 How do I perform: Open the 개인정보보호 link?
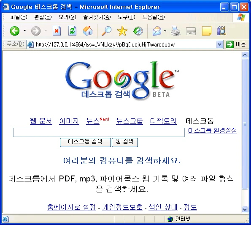pyautogui.click(x=122, y=207)
